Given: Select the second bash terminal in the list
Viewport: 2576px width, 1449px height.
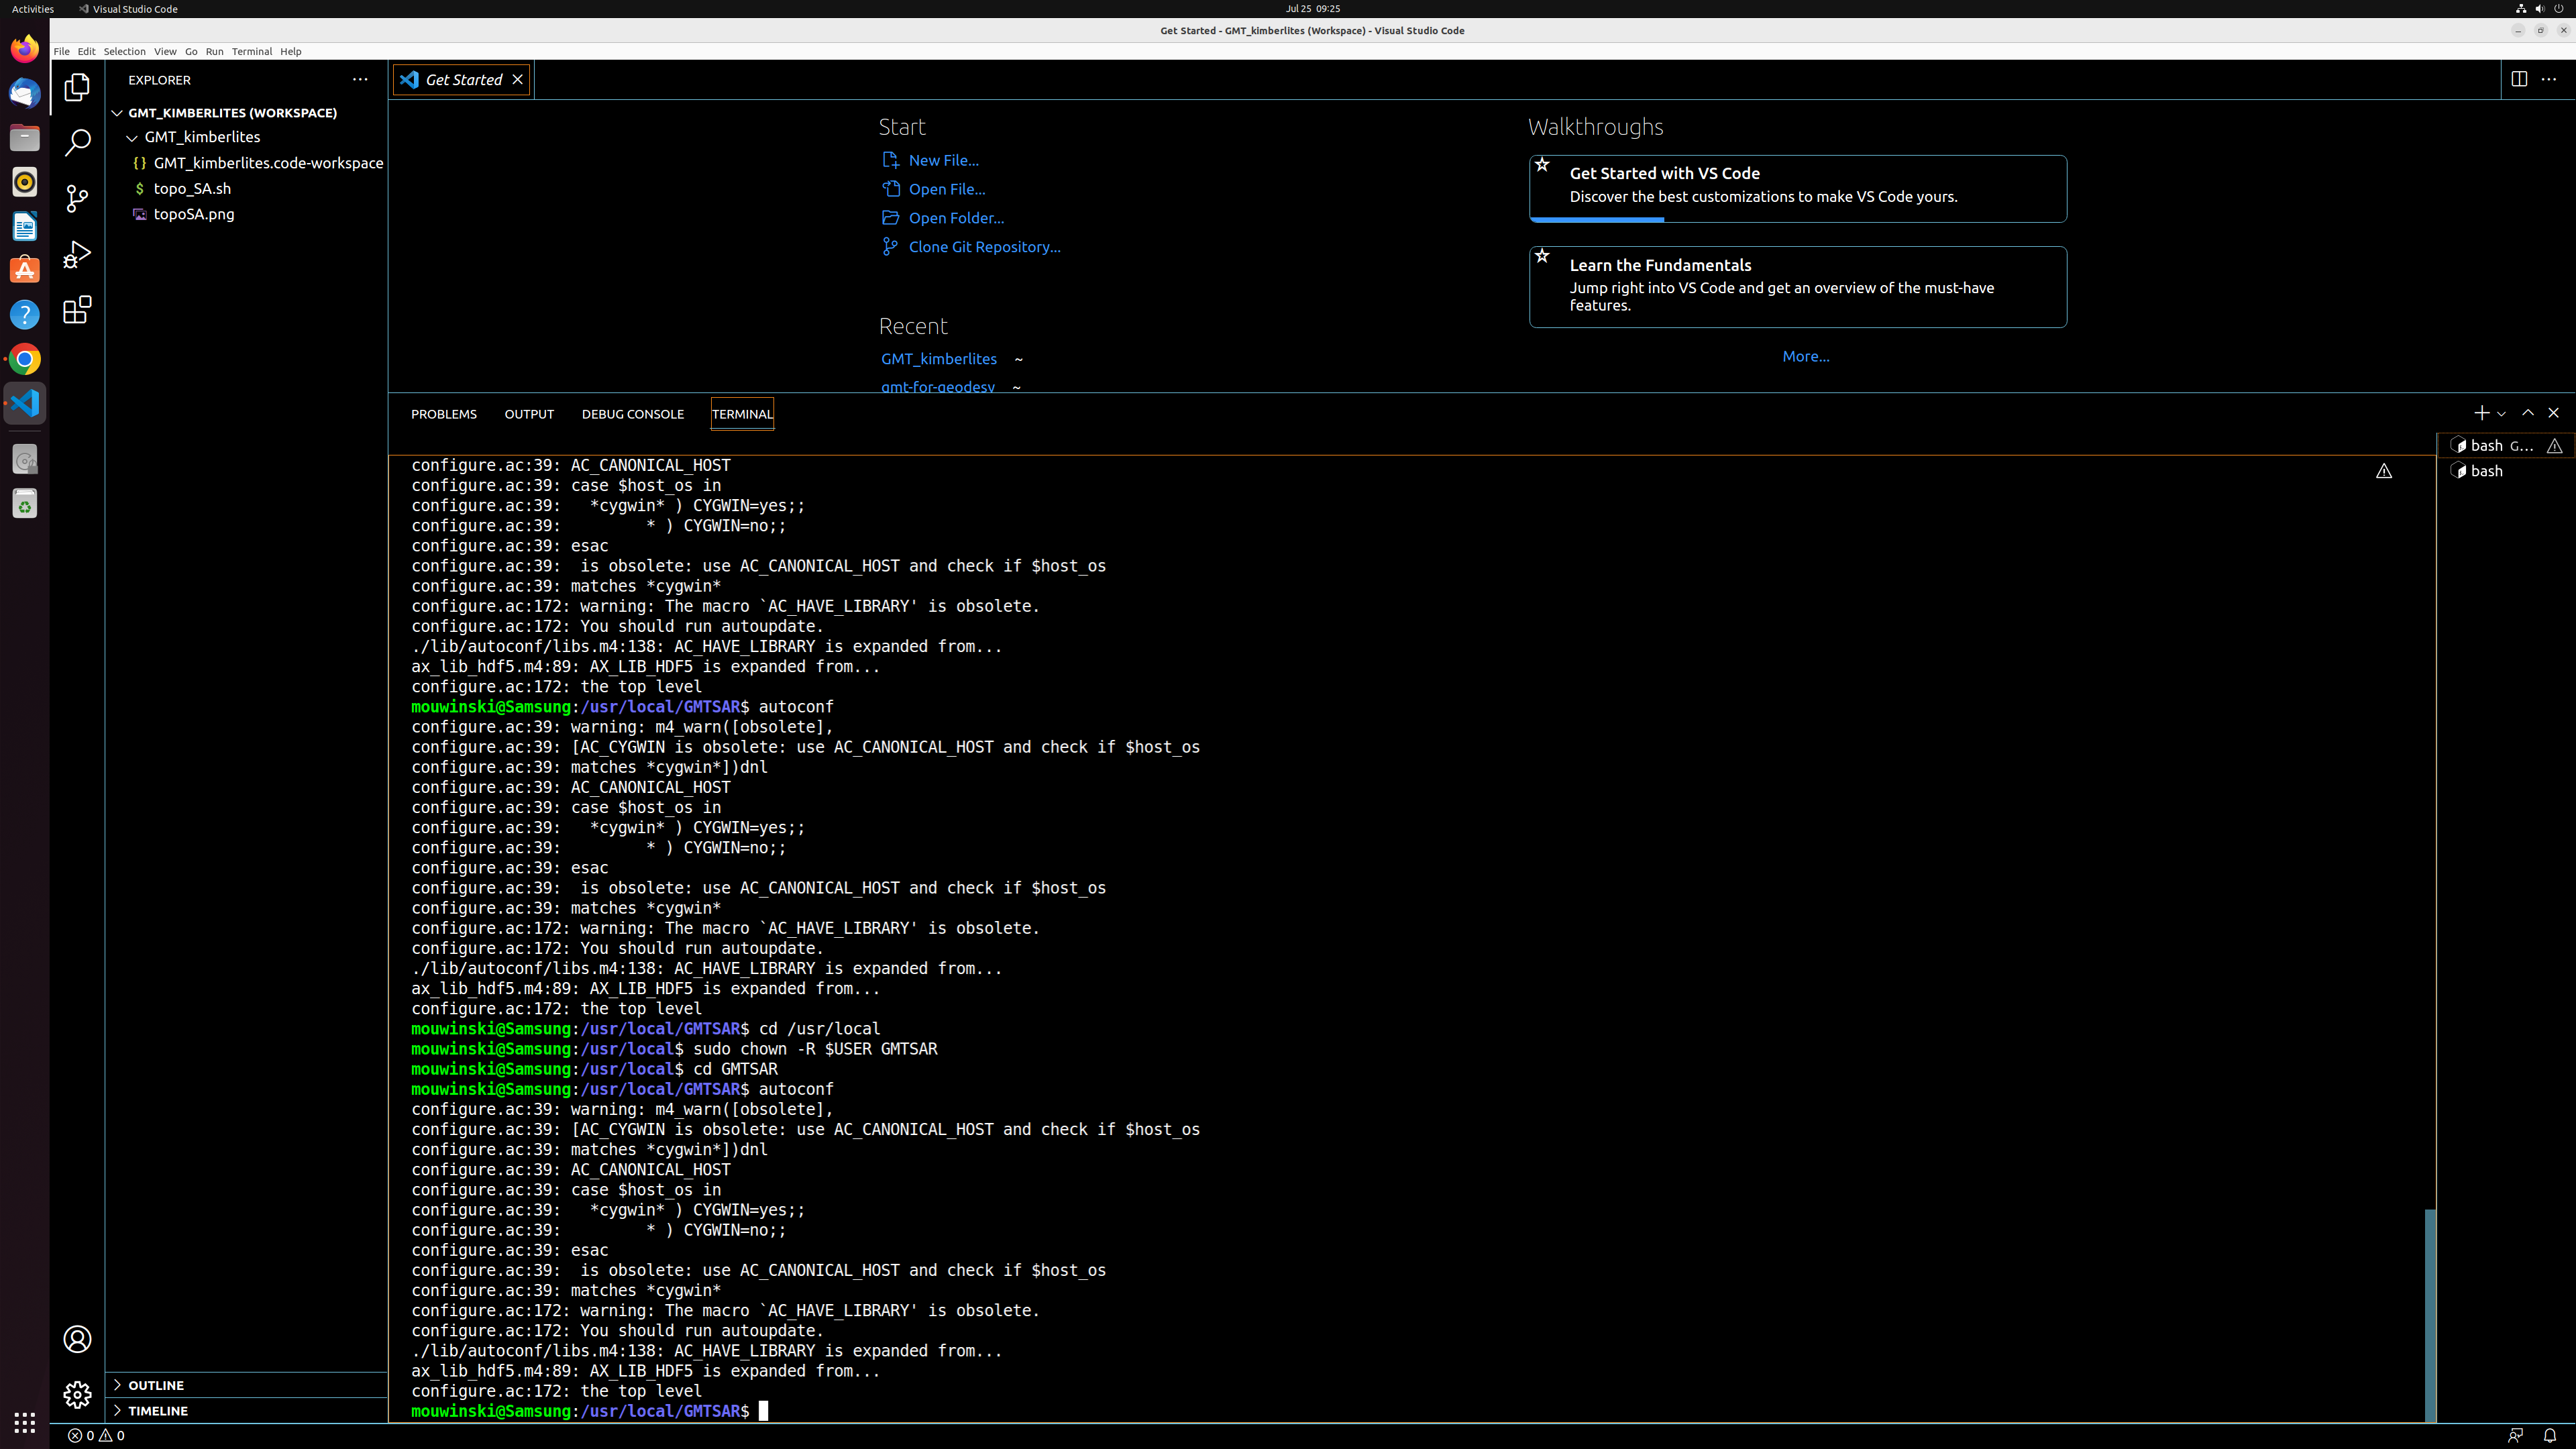Looking at the screenshot, I should [x=2486, y=470].
